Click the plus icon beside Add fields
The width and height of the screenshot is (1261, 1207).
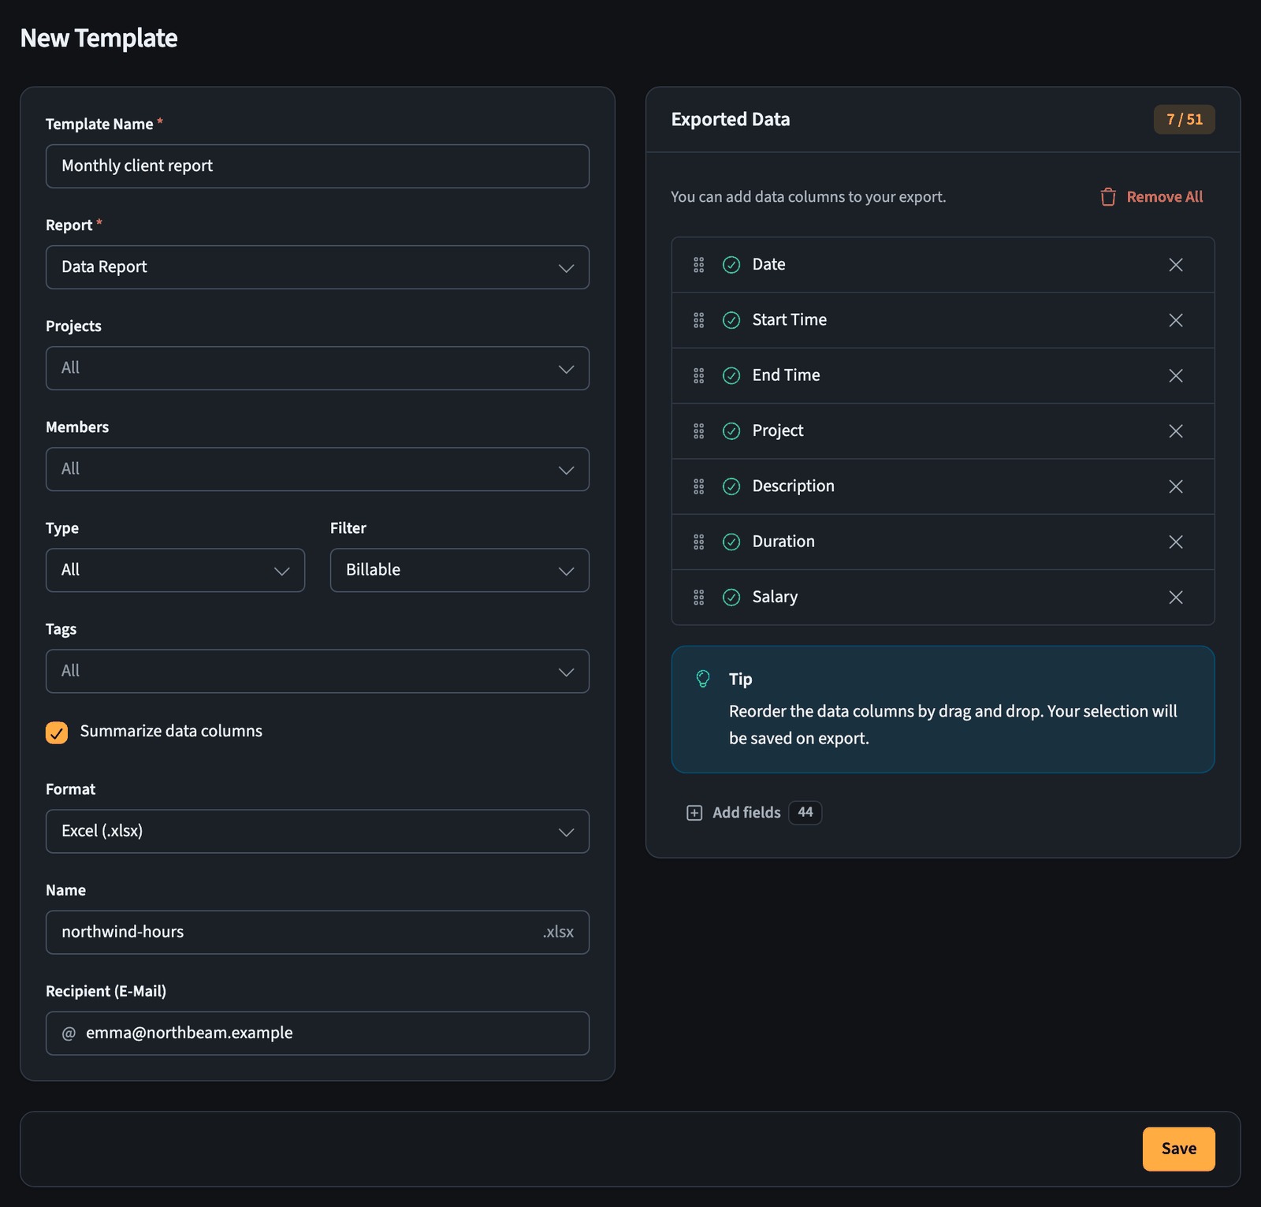[694, 813]
